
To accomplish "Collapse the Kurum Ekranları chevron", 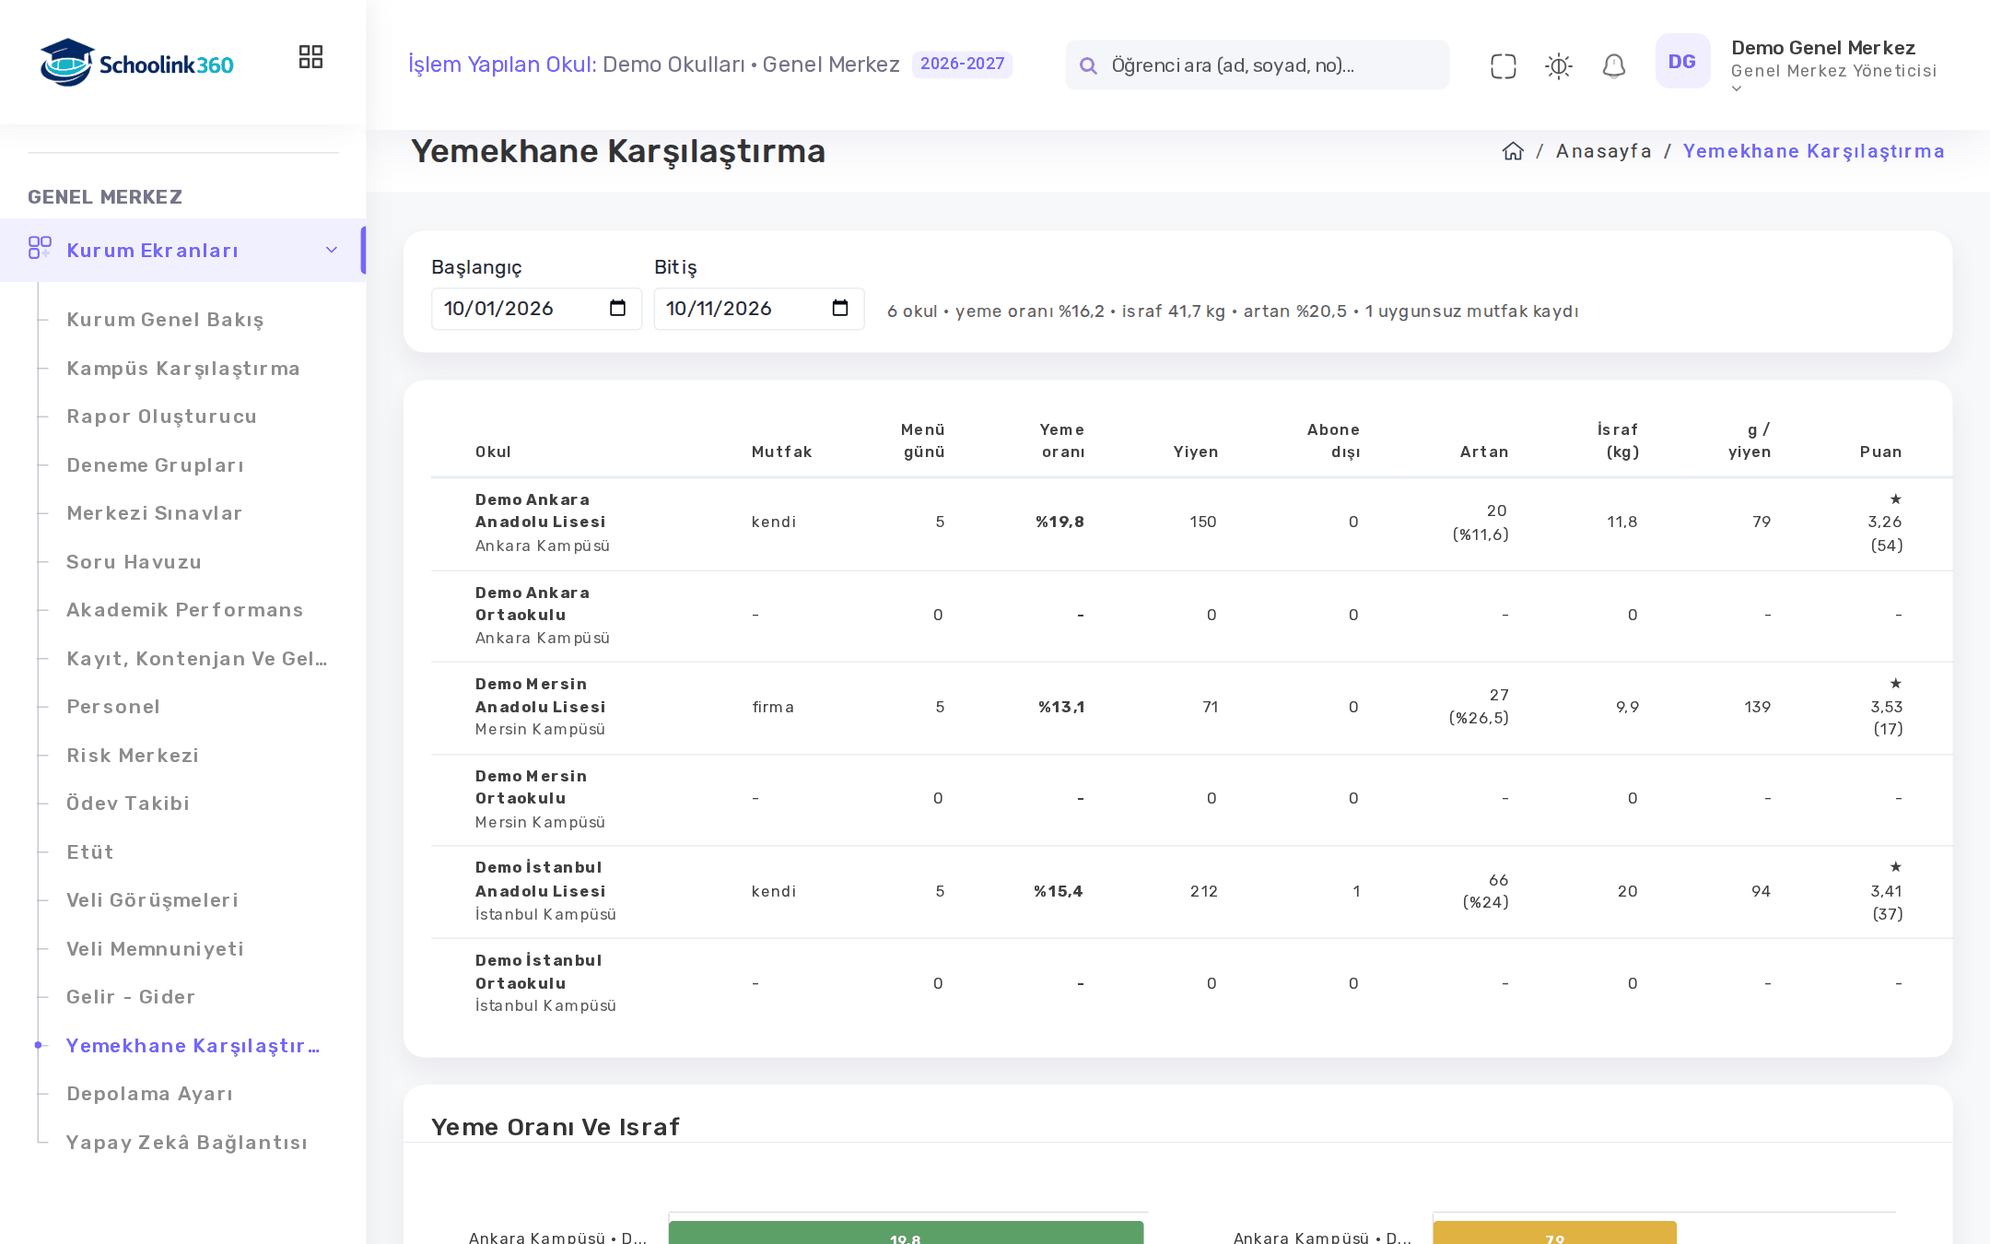I will [332, 250].
